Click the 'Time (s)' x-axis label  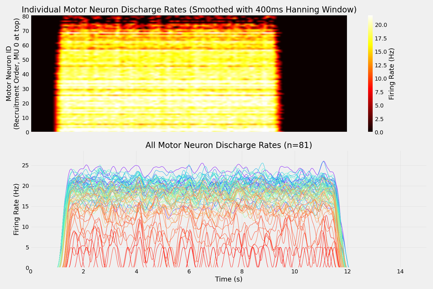point(229,279)
